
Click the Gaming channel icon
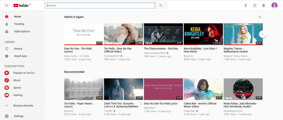click(7, 95)
